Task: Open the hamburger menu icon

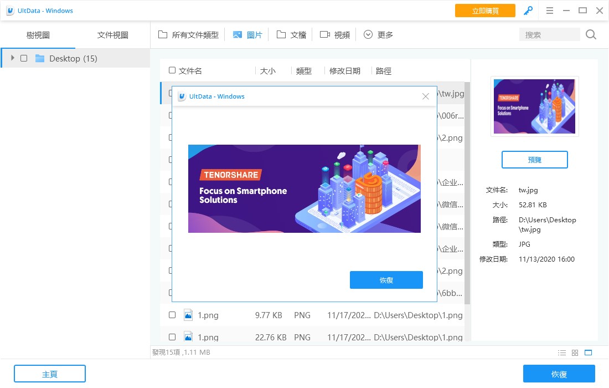Action: (x=550, y=11)
